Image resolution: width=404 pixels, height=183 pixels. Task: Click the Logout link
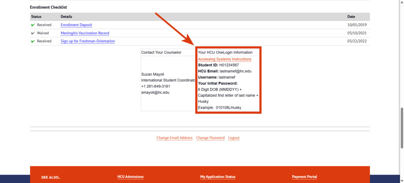click(234, 138)
